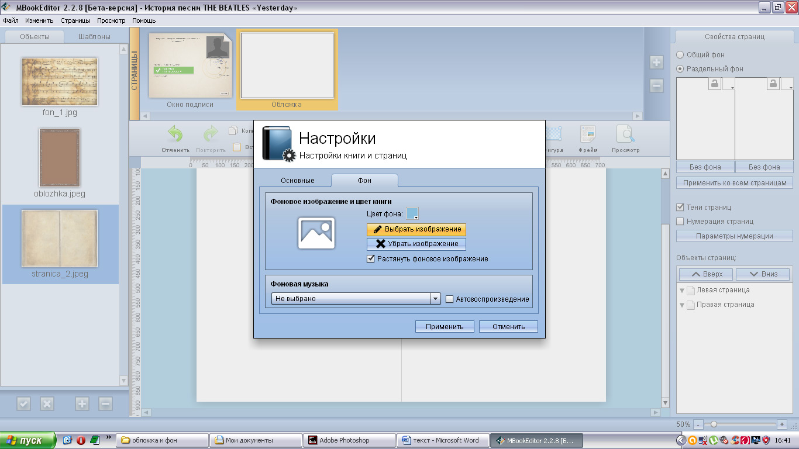This screenshot has width=799, height=449.
Task: Click right scroll arrow of the pages strip
Action: coord(638,116)
